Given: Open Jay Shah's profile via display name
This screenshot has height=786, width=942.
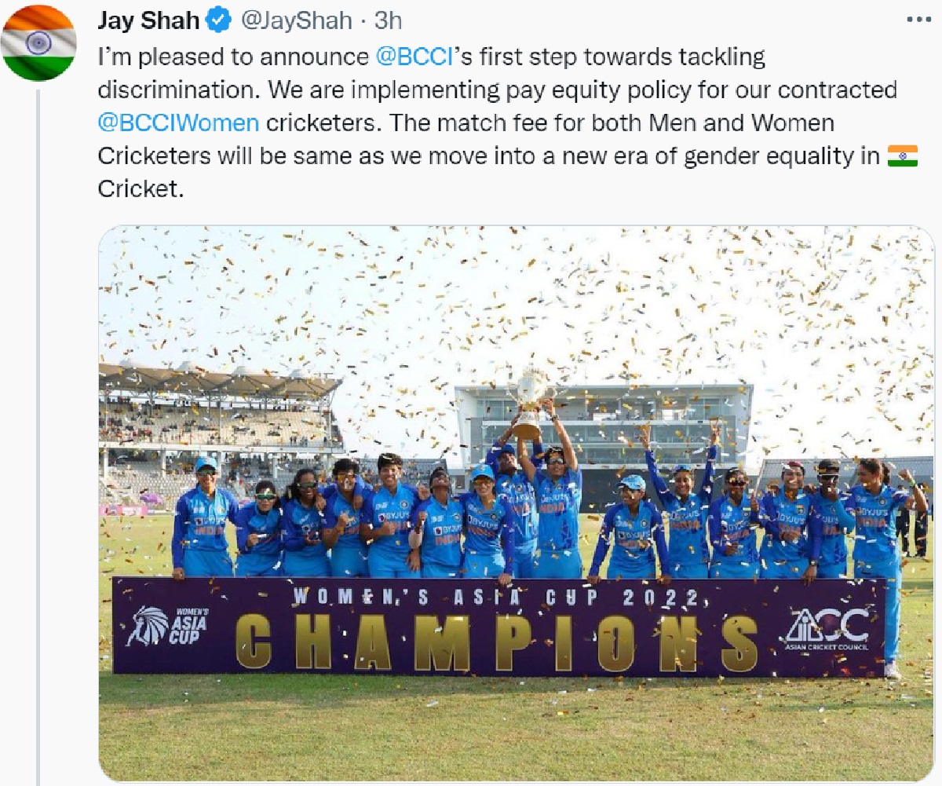Looking at the screenshot, I should [148, 20].
